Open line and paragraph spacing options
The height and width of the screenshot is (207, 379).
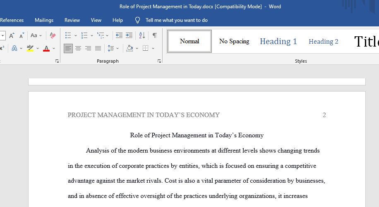(x=111, y=48)
